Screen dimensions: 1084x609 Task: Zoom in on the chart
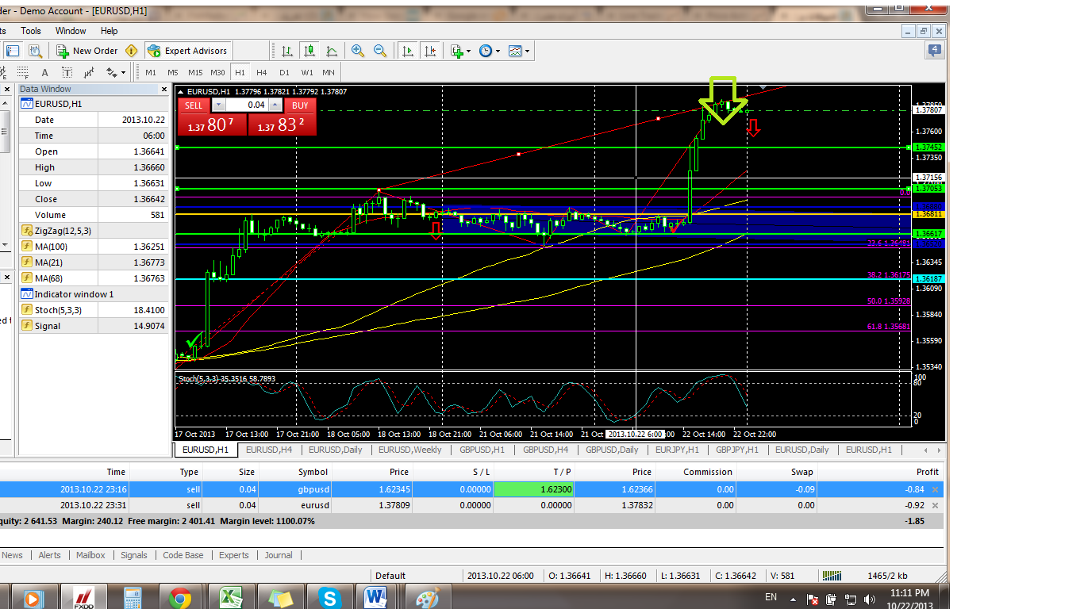tap(358, 51)
